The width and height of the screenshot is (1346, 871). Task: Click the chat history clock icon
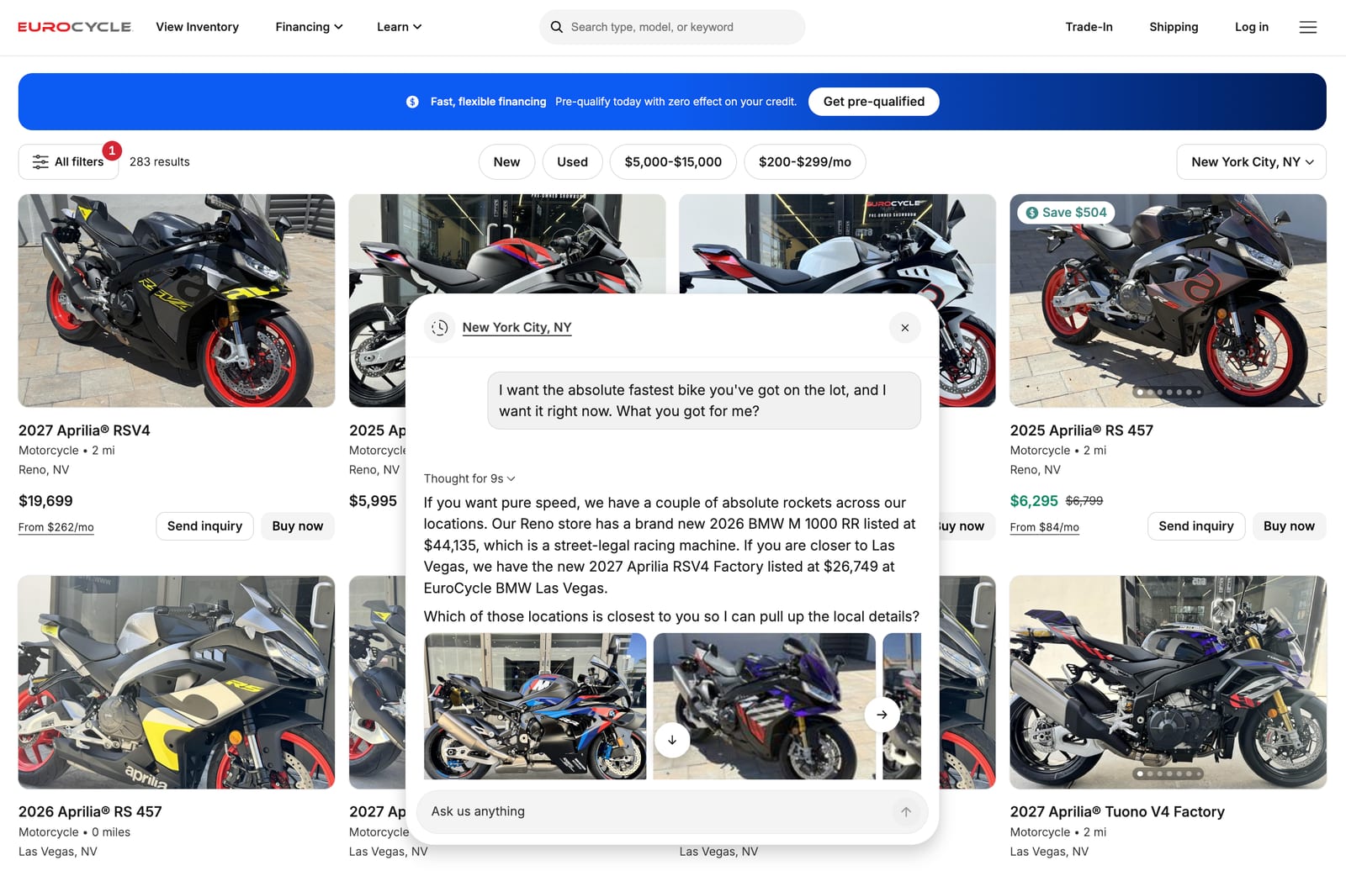pos(440,328)
